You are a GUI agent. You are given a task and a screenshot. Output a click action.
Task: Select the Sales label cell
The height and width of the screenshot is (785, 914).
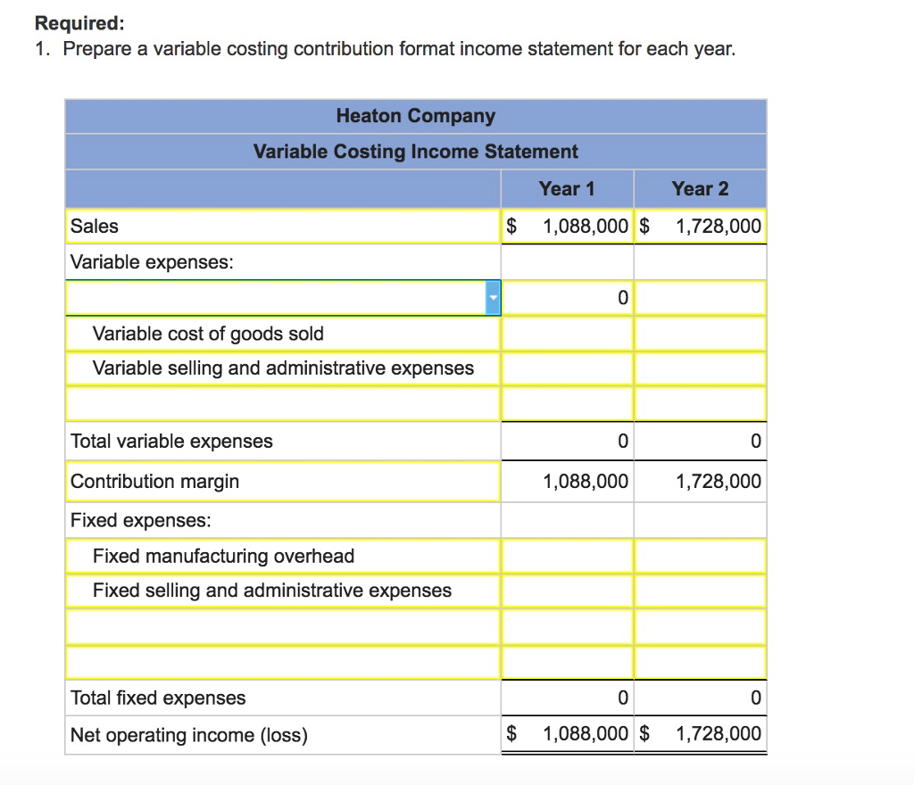(283, 226)
